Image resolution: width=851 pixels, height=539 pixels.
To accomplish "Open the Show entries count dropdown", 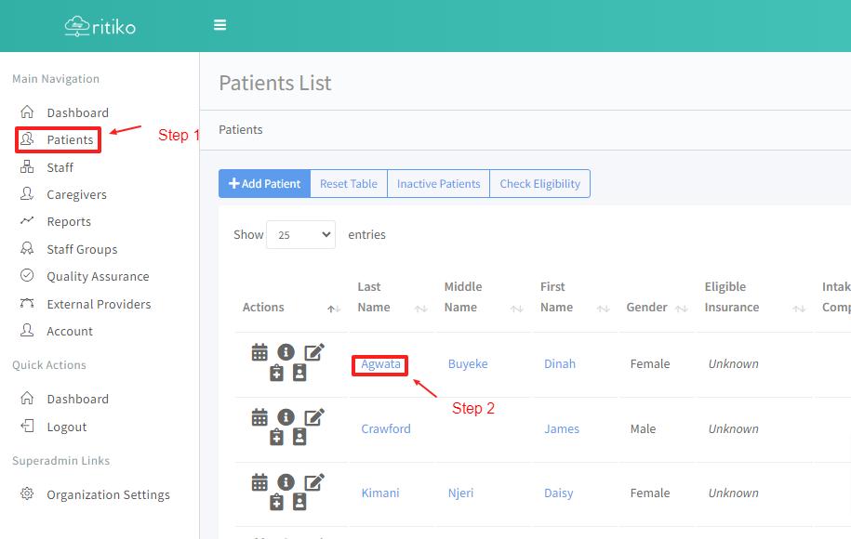I will point(300,235).
